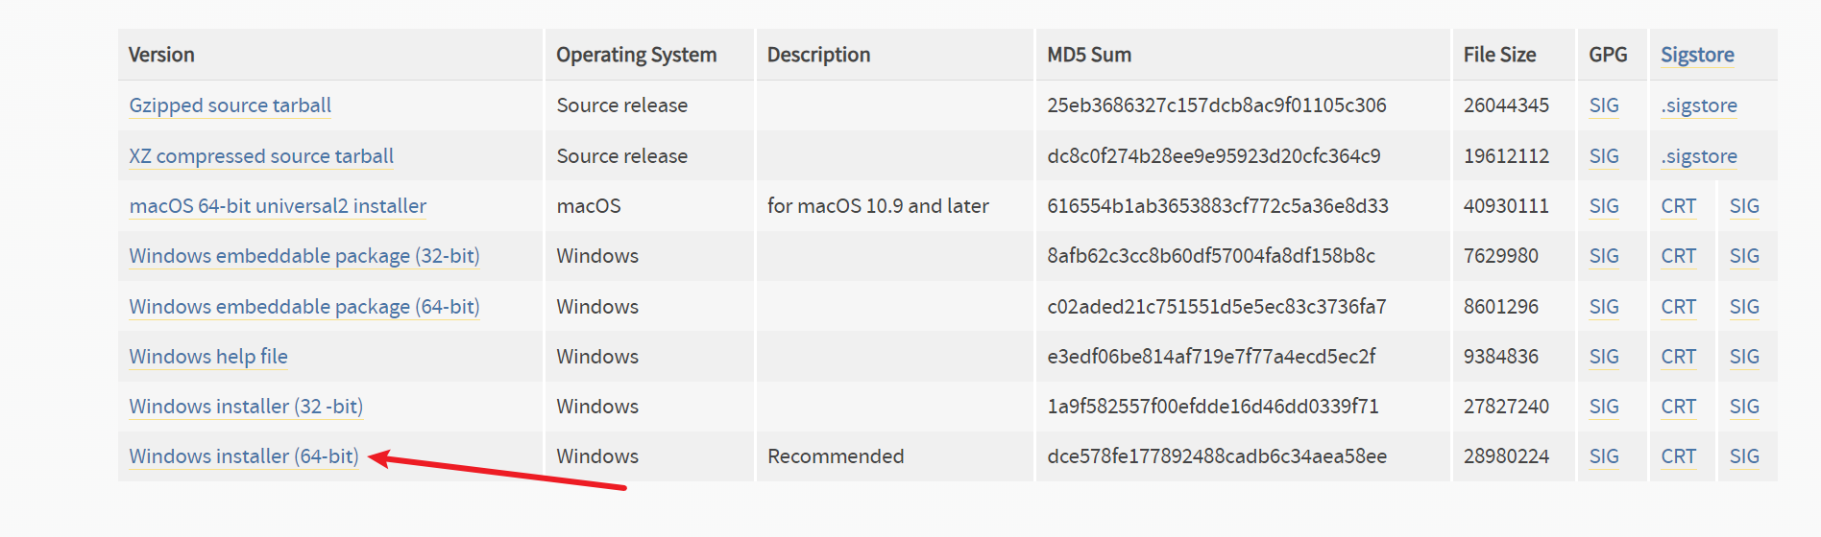Download Windows embeddable package (32-bit)
Viewport: 1821px width, 537px height.
pos(304,256)
